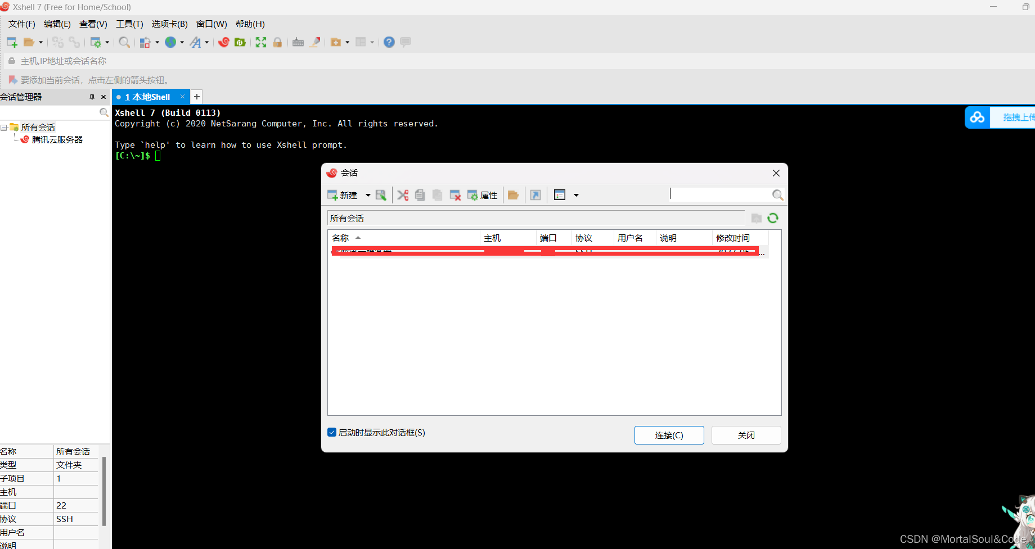Toggle full screen with green arrows icon
Image resolution: width=1035 pixels, height=549 pixels.
click(261, 42)
